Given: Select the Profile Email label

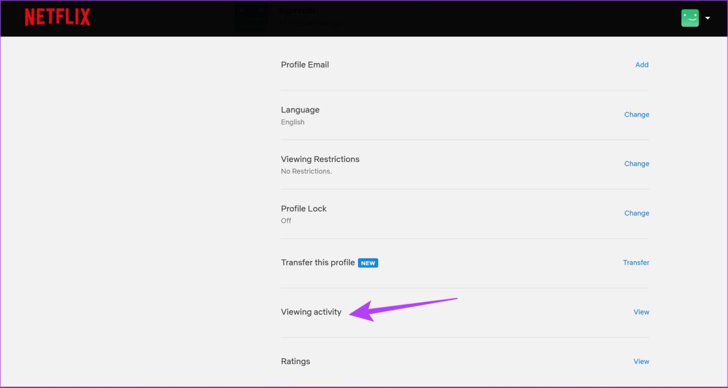Looking at the screenshot, I should (x=305, y=65).
